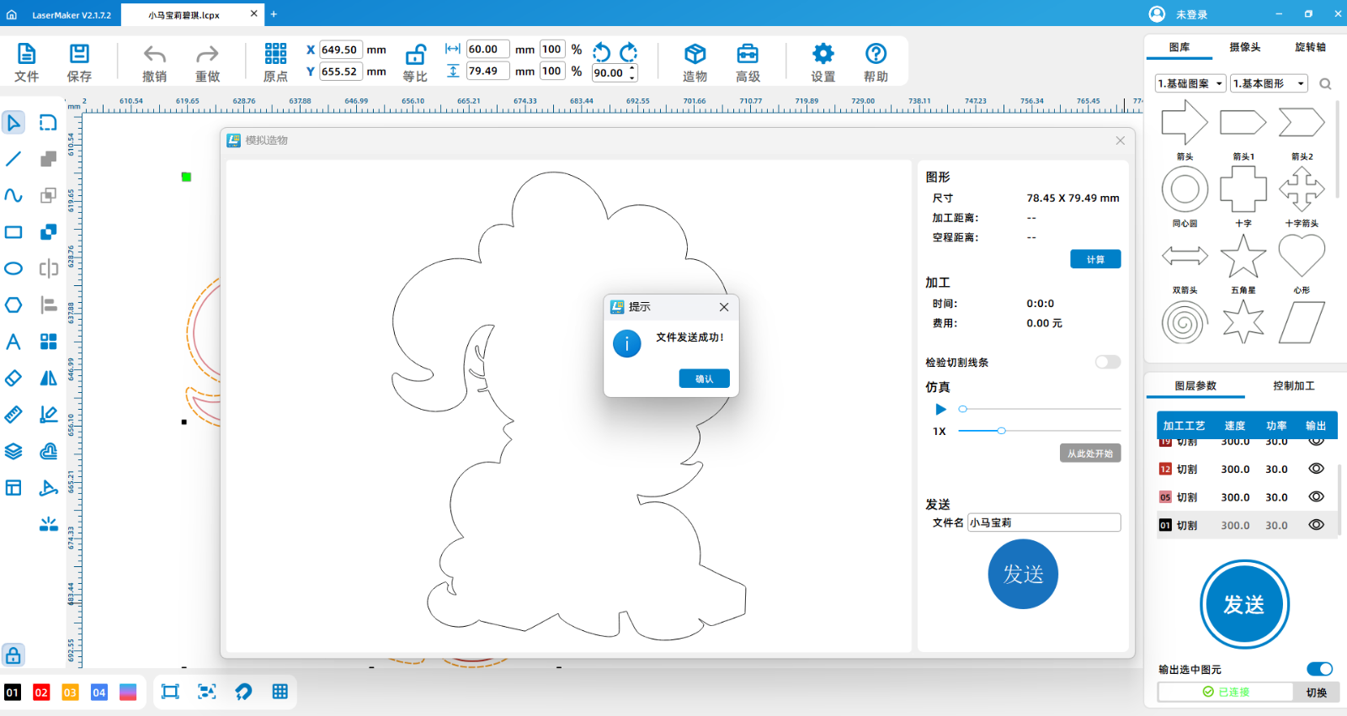Viewport: 1347px width, 716px height.
Task: Click the Undo (撤销) arrow icon
Action: [x=154, y=56]
